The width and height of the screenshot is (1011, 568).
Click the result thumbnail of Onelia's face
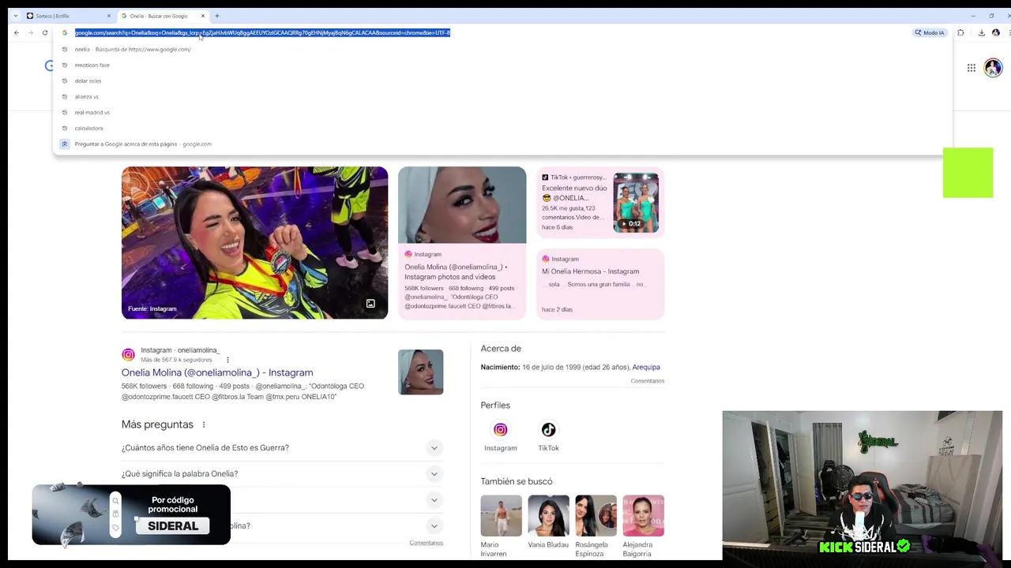click(421, 372)
